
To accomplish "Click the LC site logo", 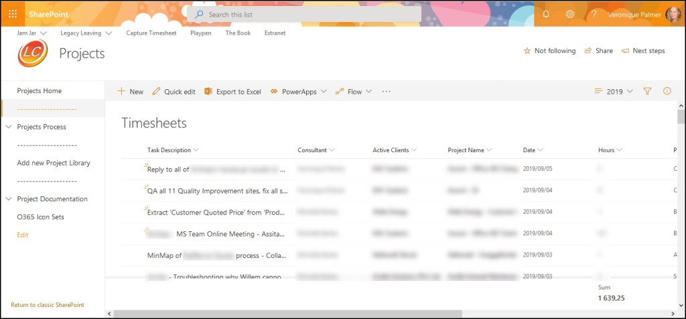I will click(32, 54).
